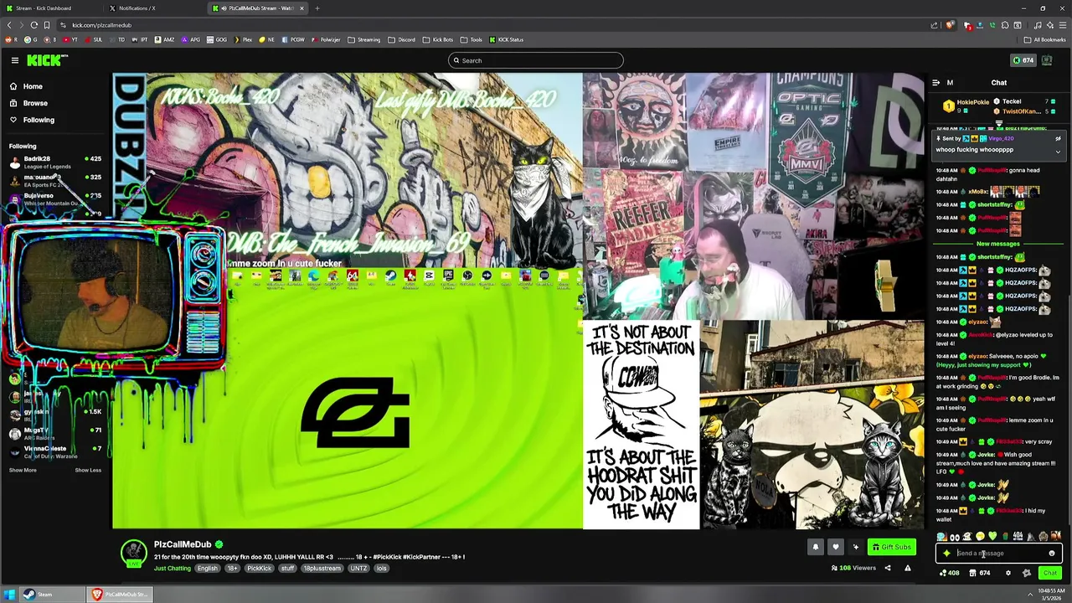Viewport: 1072px width, 603px height.
Task: Reload the page
Action: [x=34, y=25]
